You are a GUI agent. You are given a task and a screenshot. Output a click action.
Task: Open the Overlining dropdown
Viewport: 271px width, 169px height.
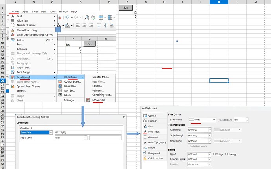pos(200,130)
